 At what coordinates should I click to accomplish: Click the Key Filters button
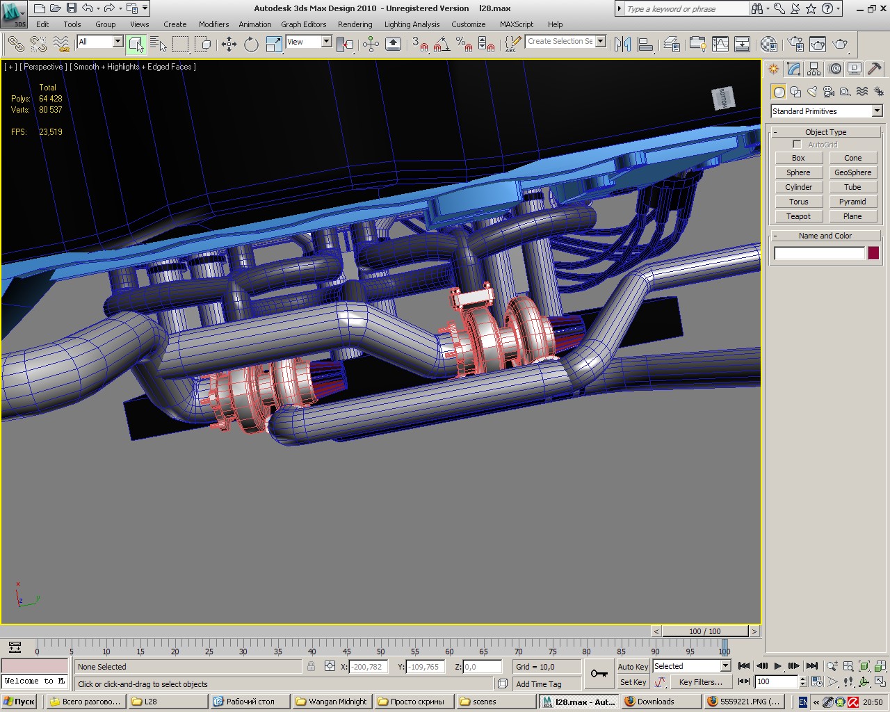click(x=700, y=682)
